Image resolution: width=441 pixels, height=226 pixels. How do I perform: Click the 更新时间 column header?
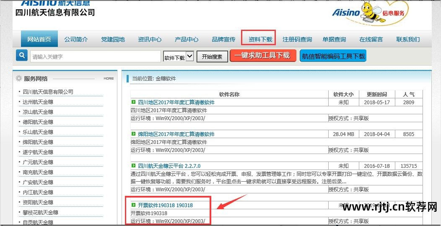[377, 94]
